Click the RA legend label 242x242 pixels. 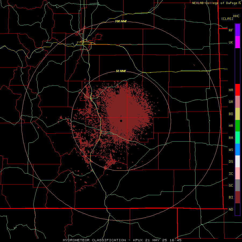pyautogui.click(x=231, y=138)
